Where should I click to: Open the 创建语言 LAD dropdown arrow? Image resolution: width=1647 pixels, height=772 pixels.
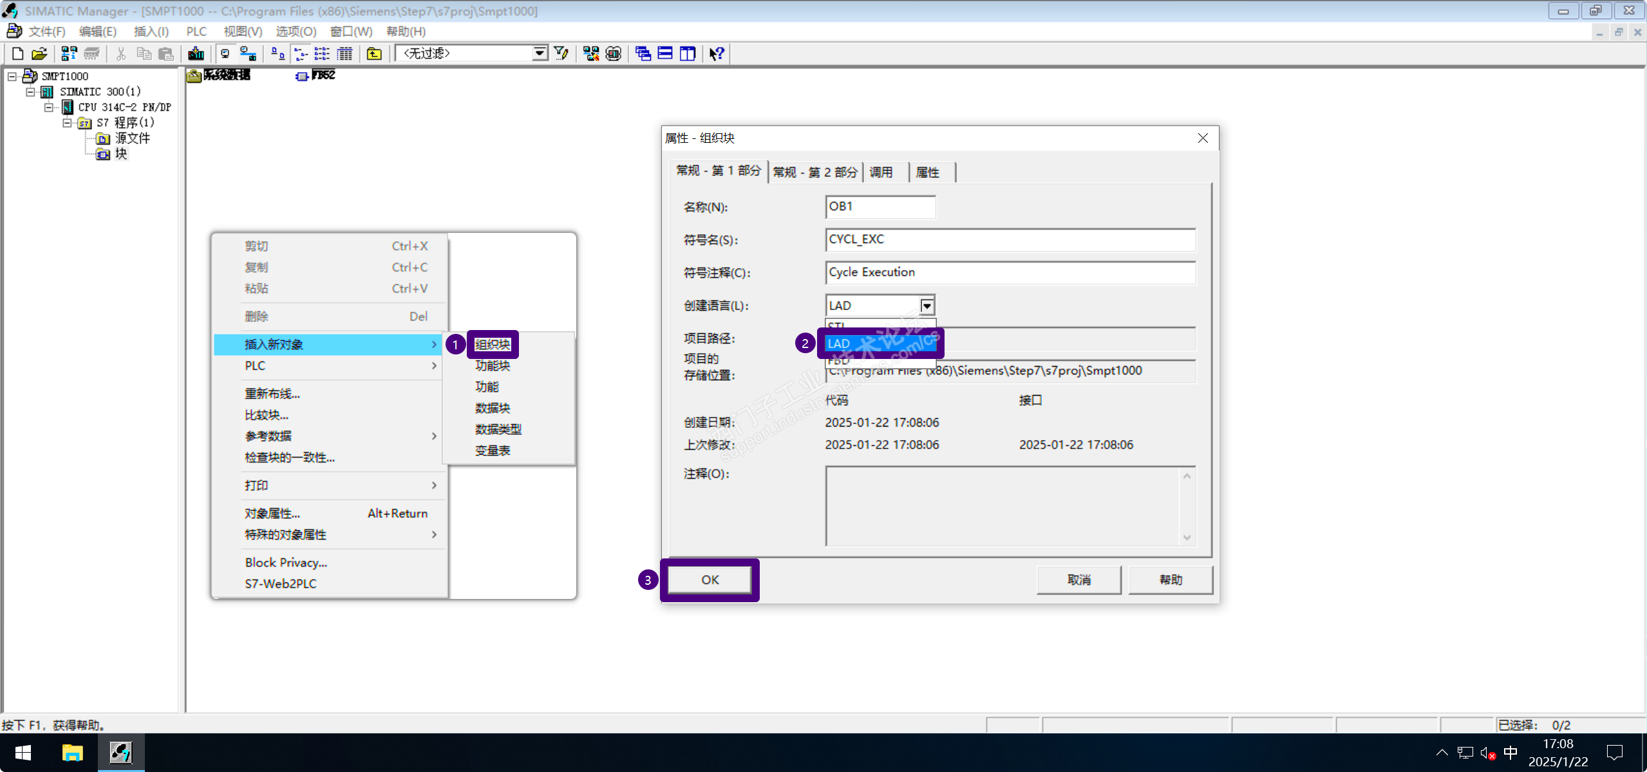[x=927, y=306]
